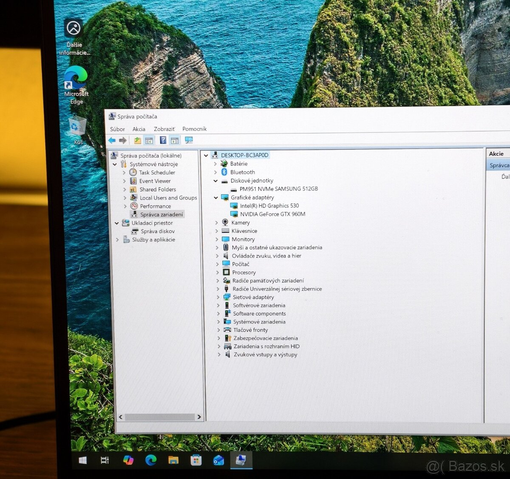Viewport: 510px width, 479px height.
Task: Click the Help icon in the toolbar
Action: pyautogui.click(x=163, y=140)
